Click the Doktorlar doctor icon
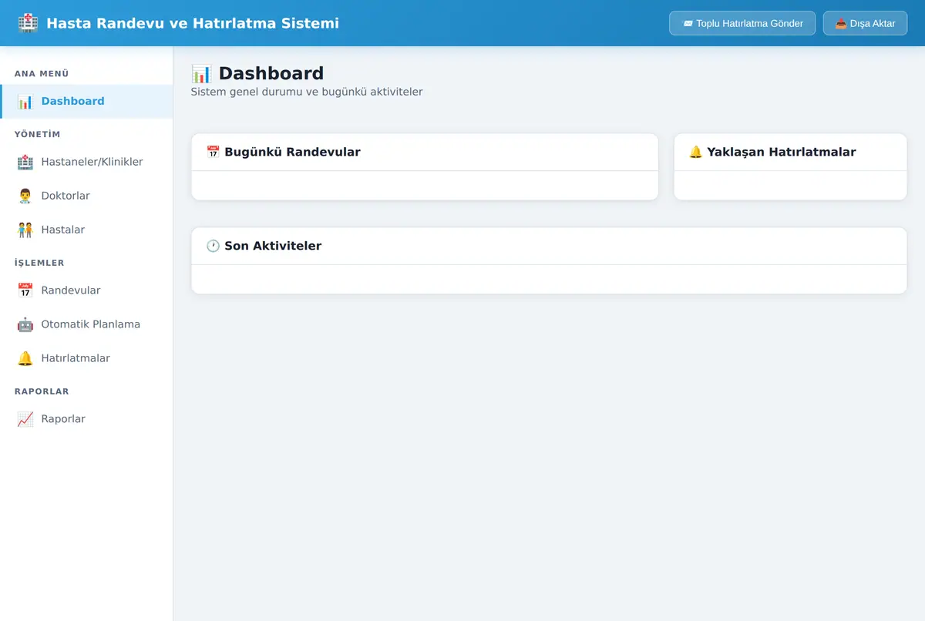The image size is (925, 621). point(25,196)
